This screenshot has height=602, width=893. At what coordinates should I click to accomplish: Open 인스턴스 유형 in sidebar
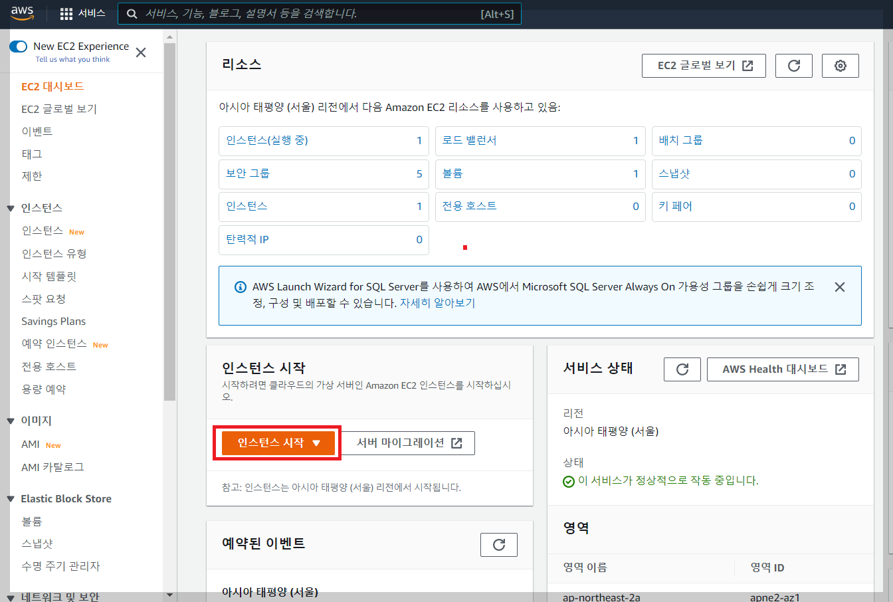(54, 254)
